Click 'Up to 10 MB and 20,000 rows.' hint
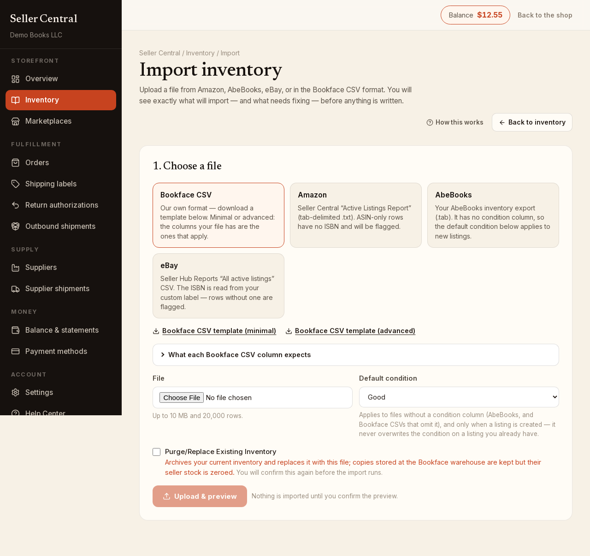Image resolution: width=590 pixels, height=556 pixels. point(198,416)
